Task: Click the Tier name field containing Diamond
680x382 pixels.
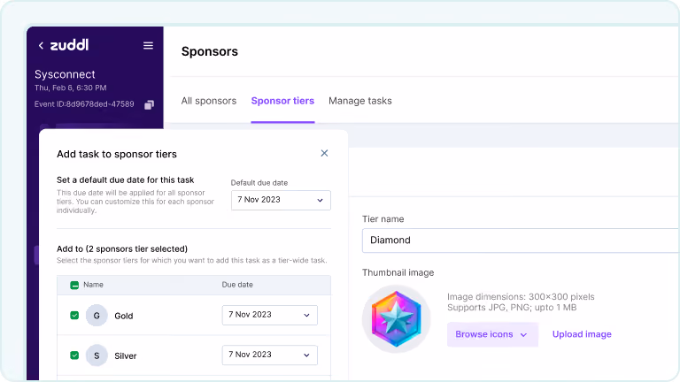Action: pos(521,241)
